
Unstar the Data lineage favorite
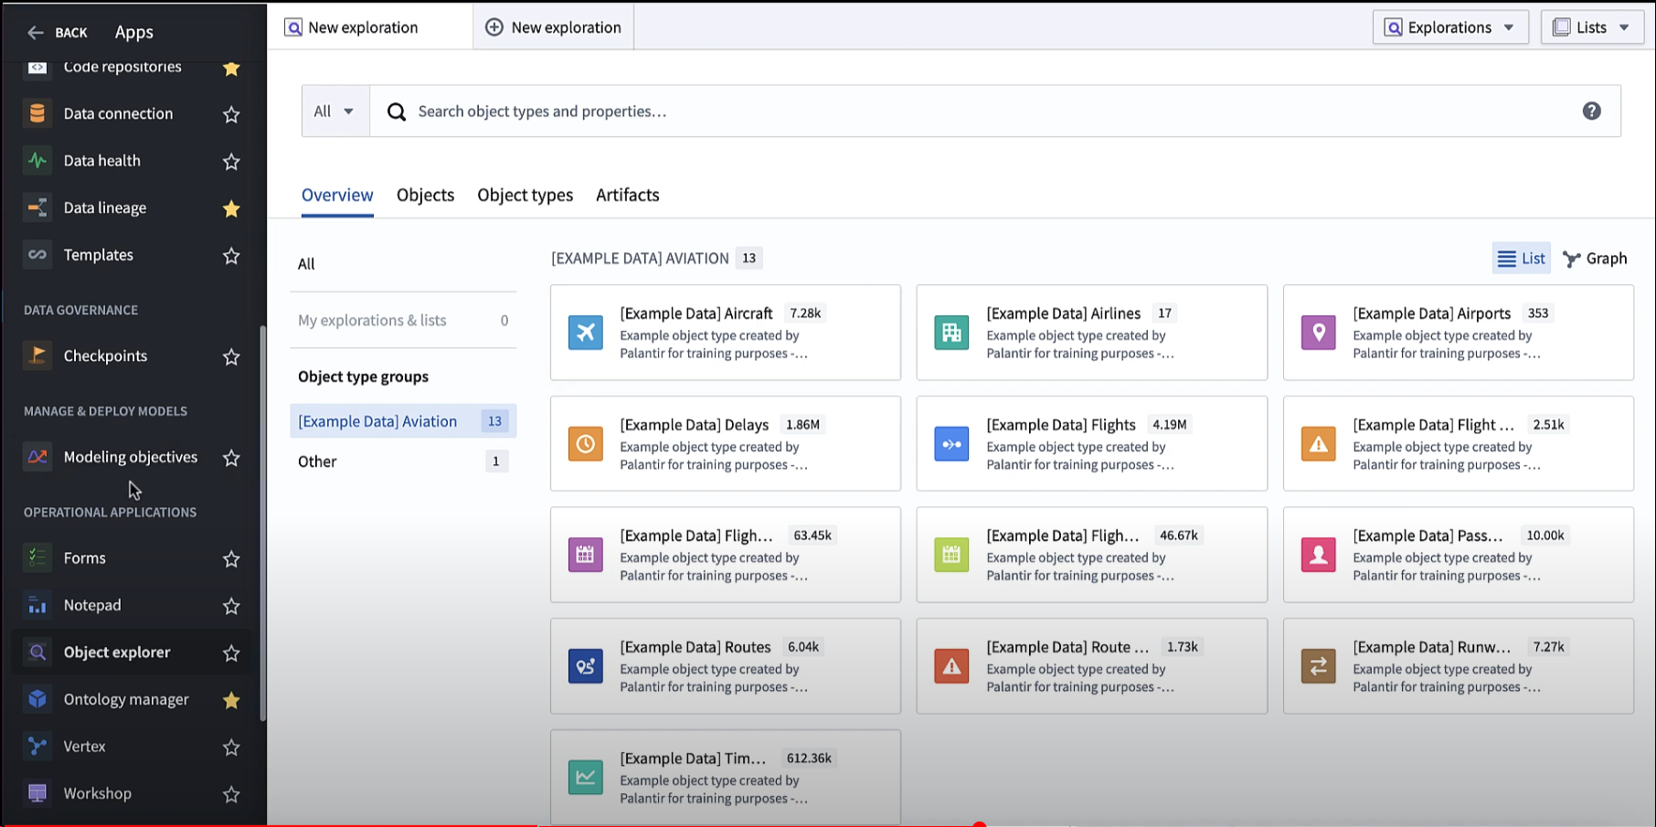point(231,208)
